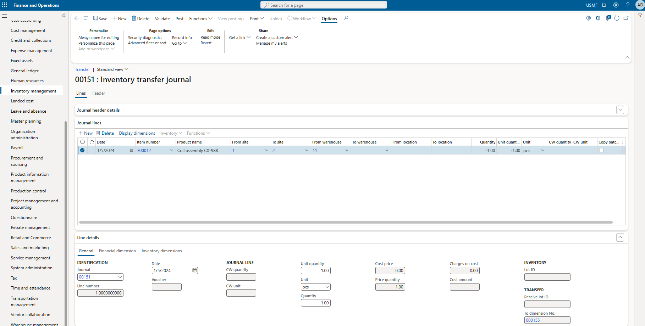This screenshot has height=326, width=645.
Task: Open the calendar picker on the Date field
Action: pos(194,270)
